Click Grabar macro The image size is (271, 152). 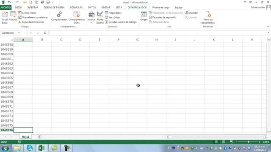point(27,13)
